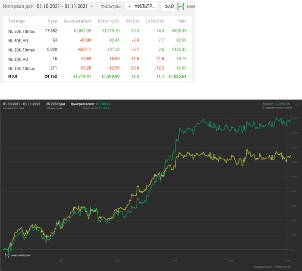Click chart date label 01.10.2021 - 01.11.2021
The image size is (302, 271).
(x=22, y=104)
